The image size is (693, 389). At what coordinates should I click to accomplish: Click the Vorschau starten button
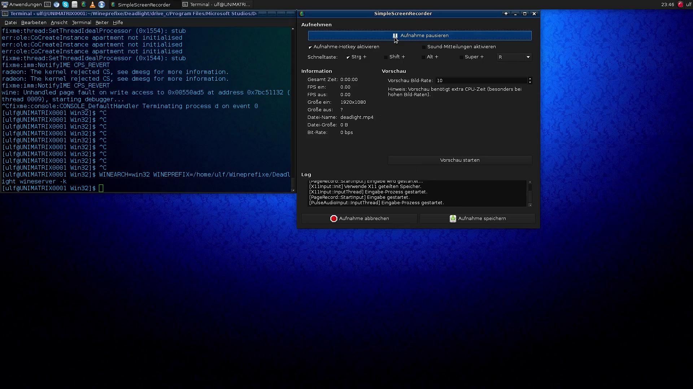459,160
